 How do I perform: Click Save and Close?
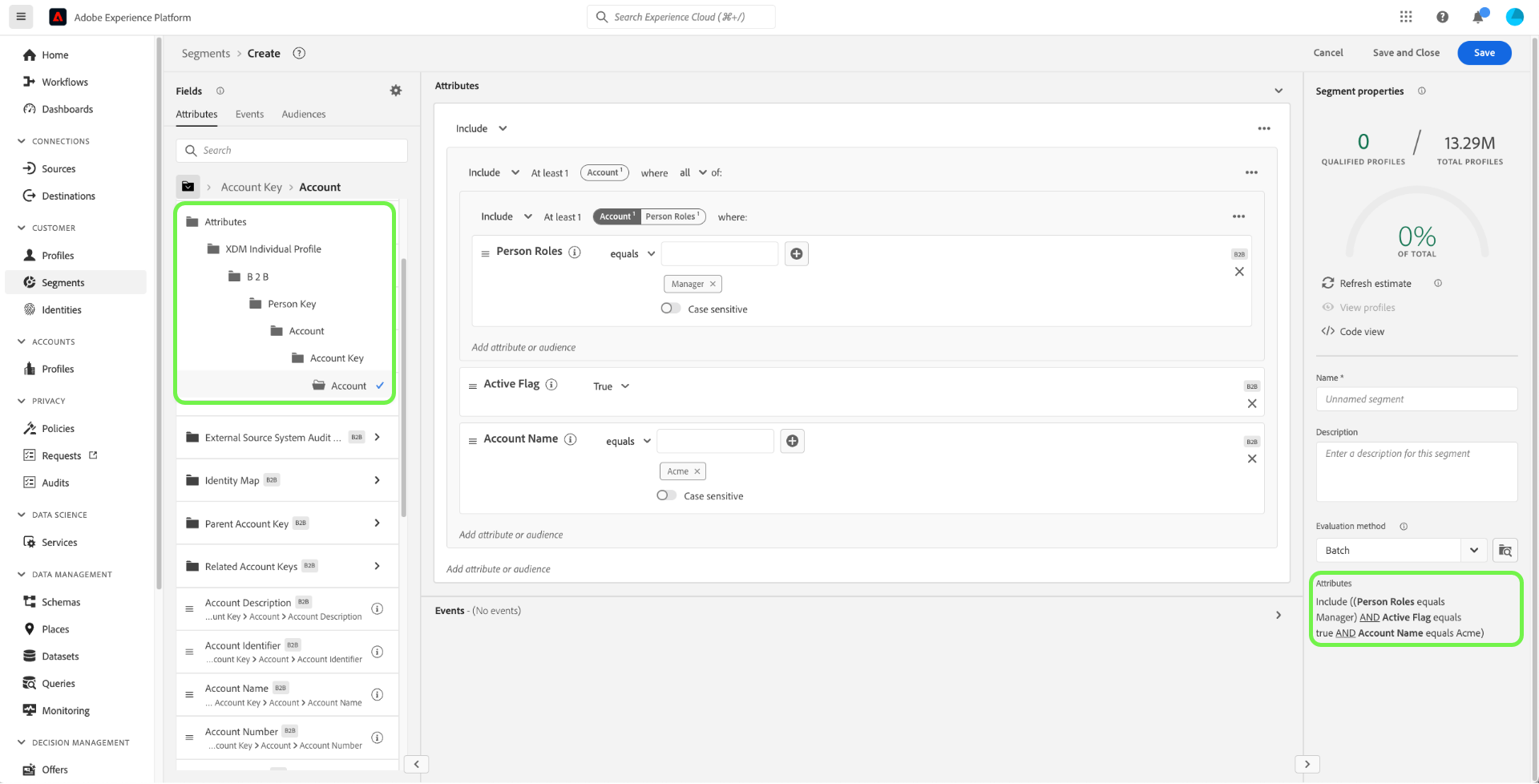click(1406, 53)
